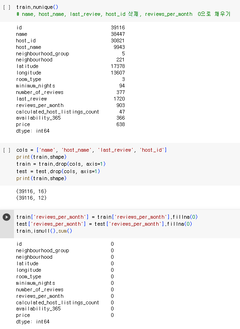
Task: Click neighbourhood_group in the nunique output
Action: click(x=43, y=54)
